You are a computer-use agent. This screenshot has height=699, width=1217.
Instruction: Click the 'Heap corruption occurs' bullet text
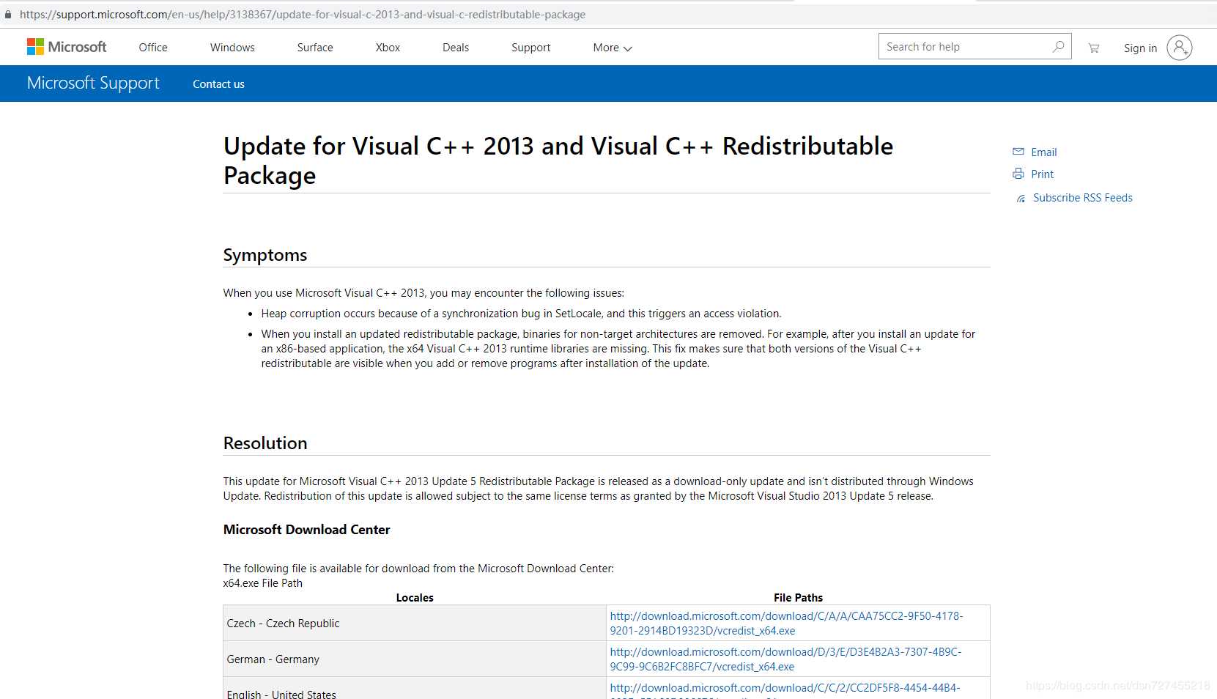(x=521, y=314)
